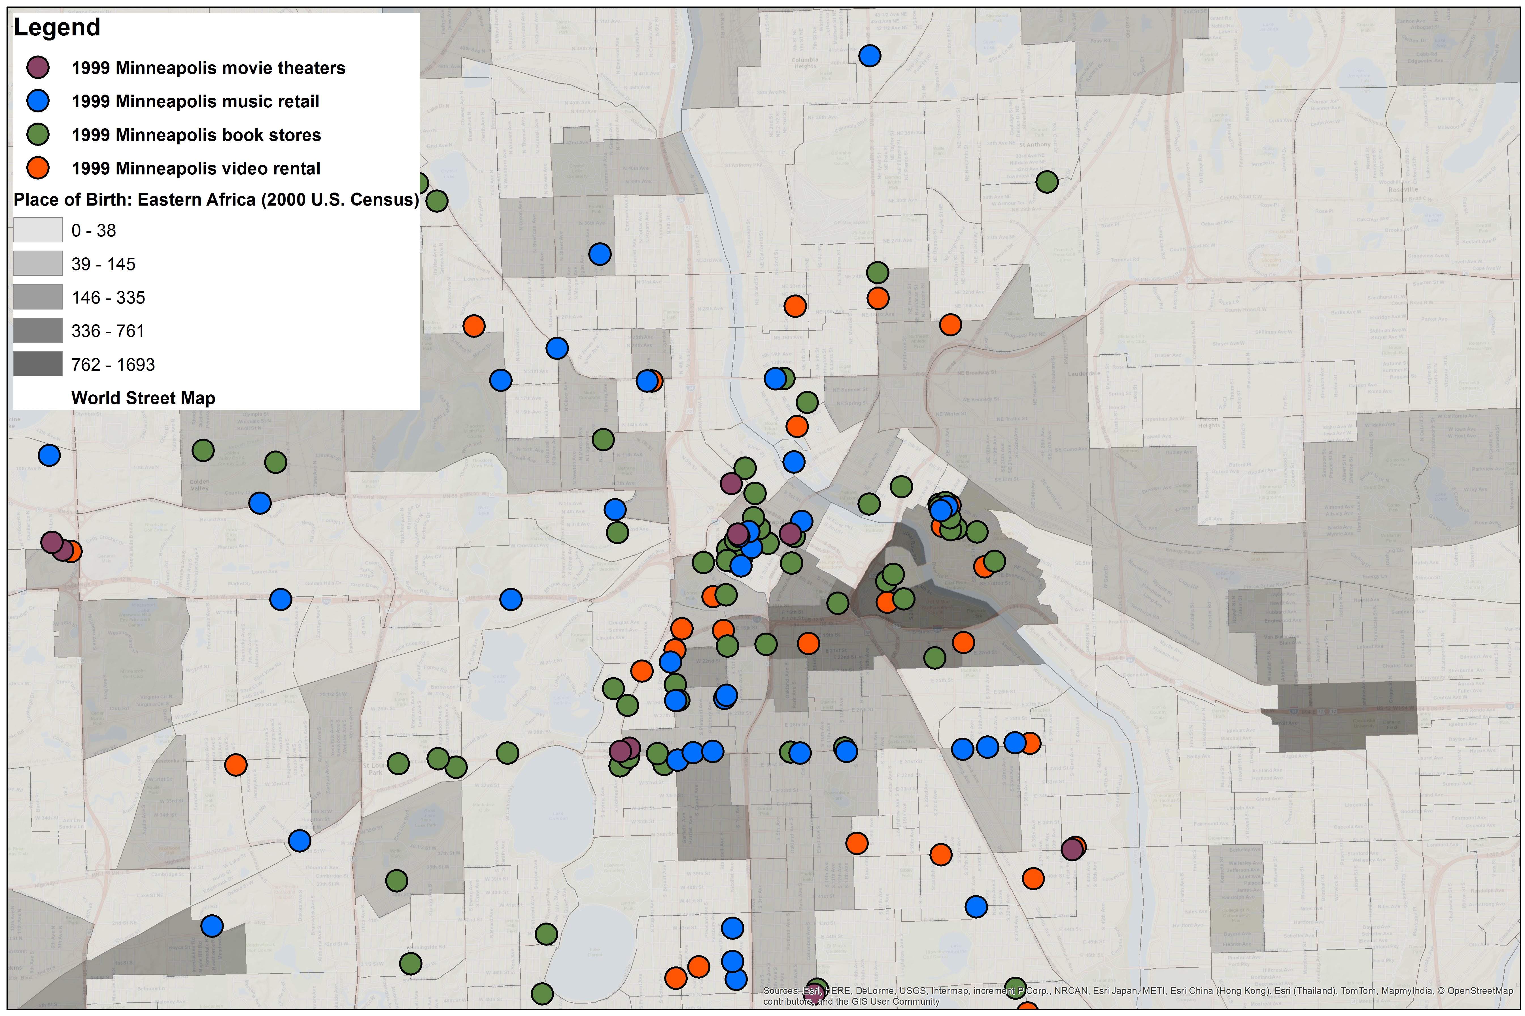Click the 'Lauderdale' map label
1525x1016 pixels.
pos(1084,374)
